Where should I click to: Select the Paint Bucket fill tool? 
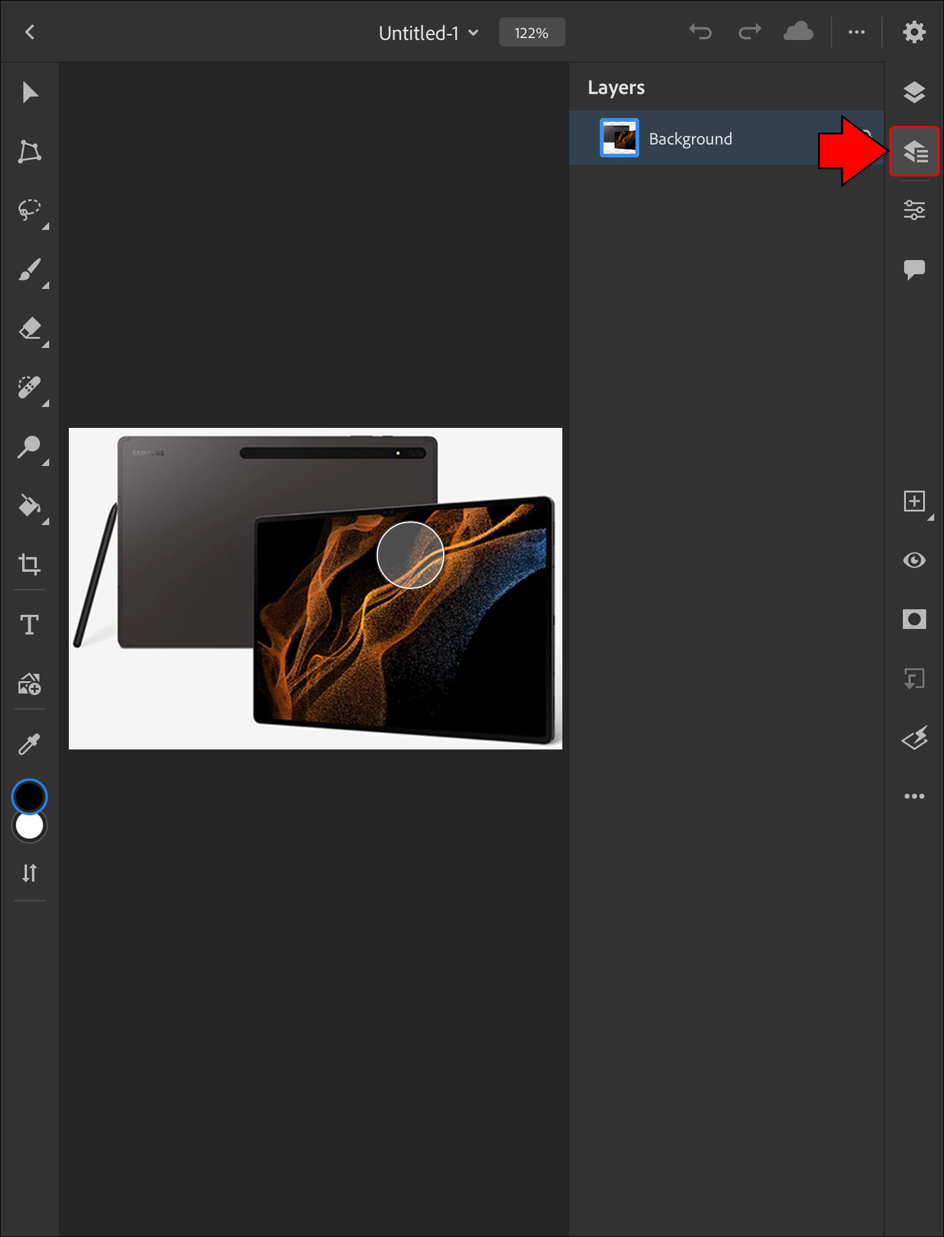29,505
